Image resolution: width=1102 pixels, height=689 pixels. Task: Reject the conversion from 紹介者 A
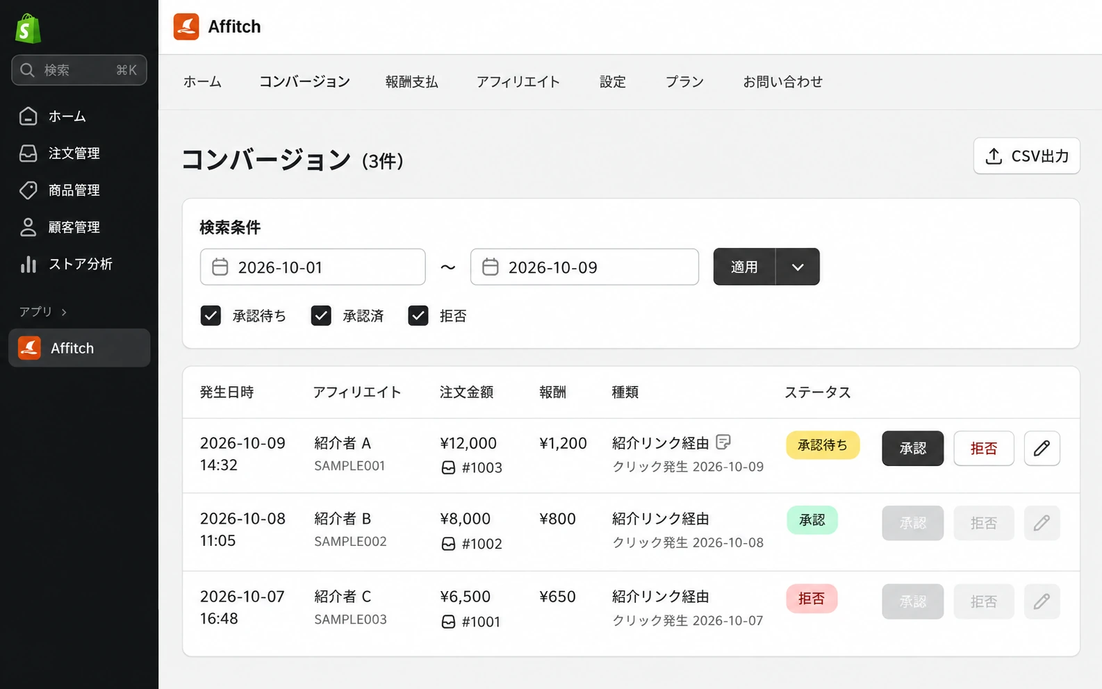984,448
